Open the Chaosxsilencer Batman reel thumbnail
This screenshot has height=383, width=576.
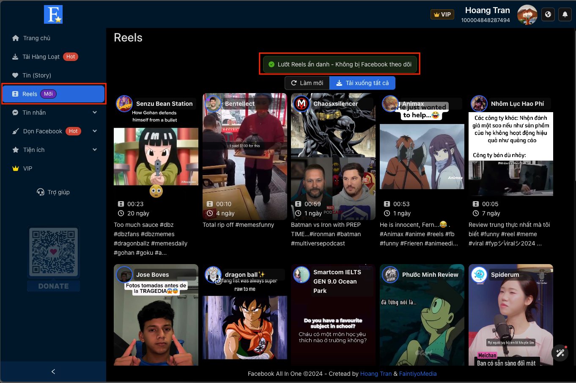coord(333,157)
